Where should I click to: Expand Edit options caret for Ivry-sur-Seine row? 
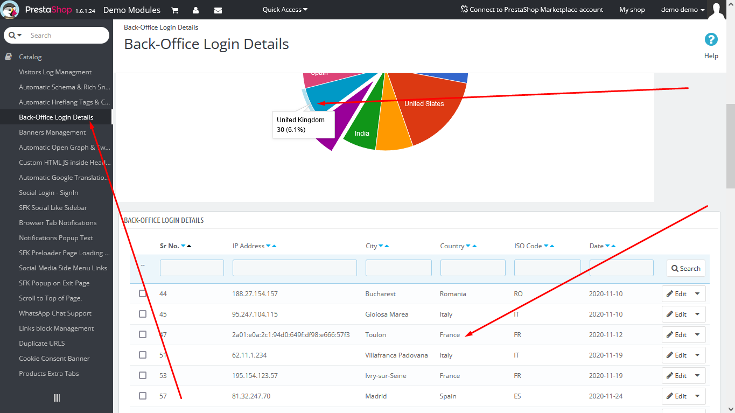coord(698,376)
